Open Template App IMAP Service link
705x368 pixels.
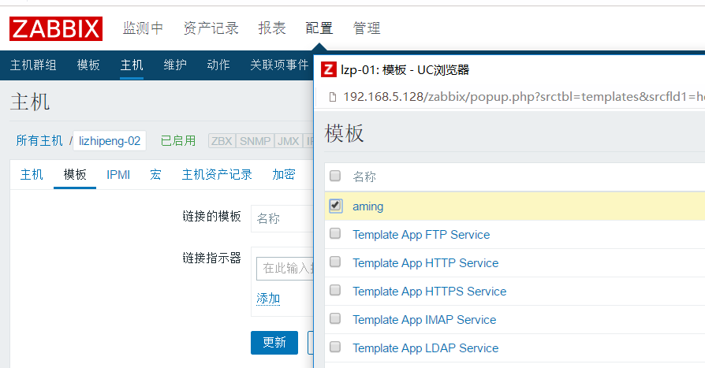[x=424, y=319]
